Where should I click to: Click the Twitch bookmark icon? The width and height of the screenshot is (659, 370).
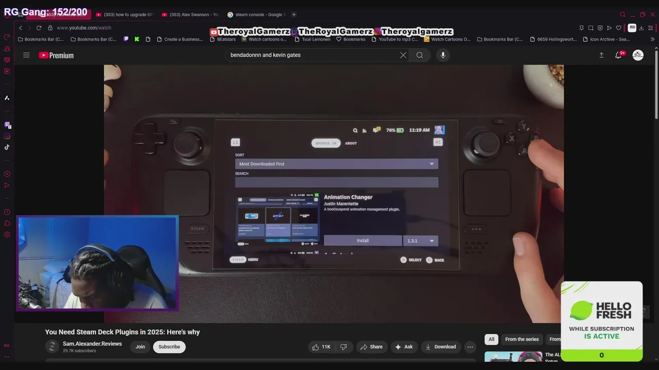tap(126, 39)
